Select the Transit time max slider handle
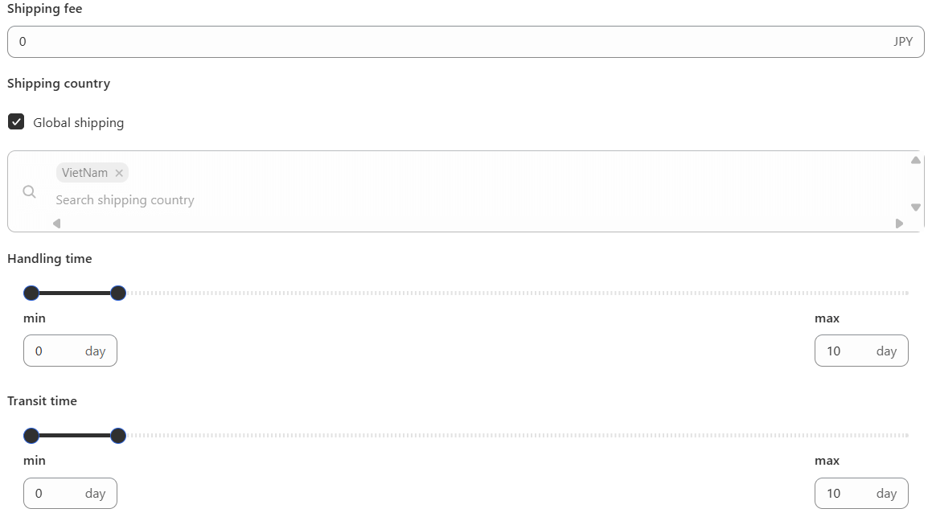 point(118,435)
